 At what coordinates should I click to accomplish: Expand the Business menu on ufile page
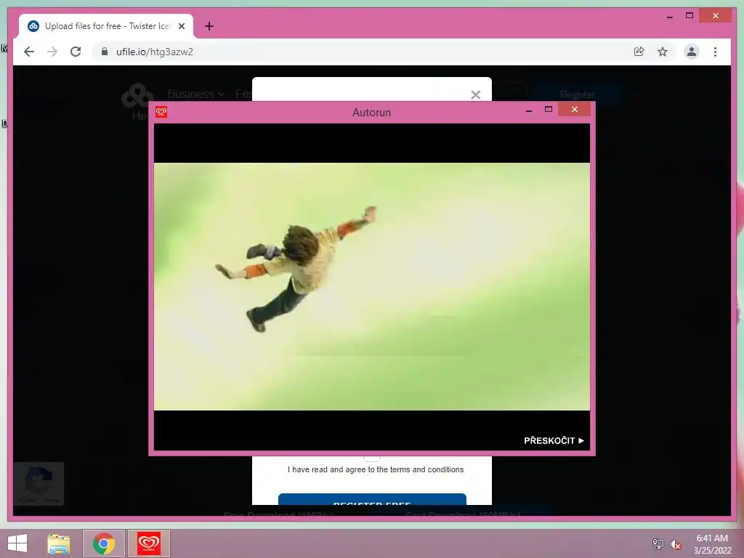pyautogui.click(x=195, y=94)
